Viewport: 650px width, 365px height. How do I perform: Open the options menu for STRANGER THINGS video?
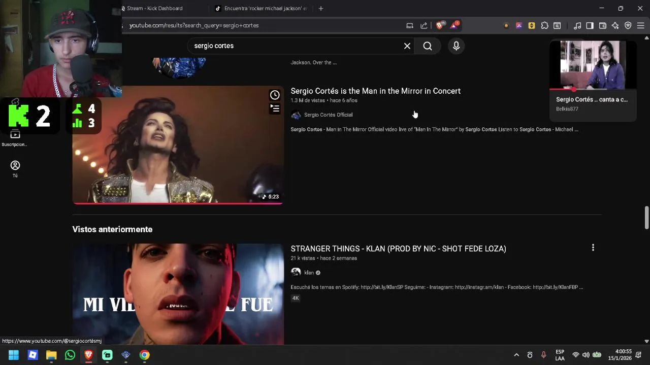coord(593,248)
